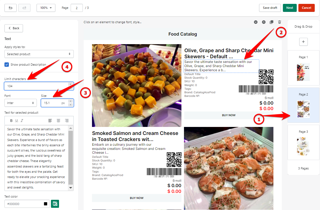Click the green Next button
Viewport: 320px width, 210px height.
pos(290,8)
